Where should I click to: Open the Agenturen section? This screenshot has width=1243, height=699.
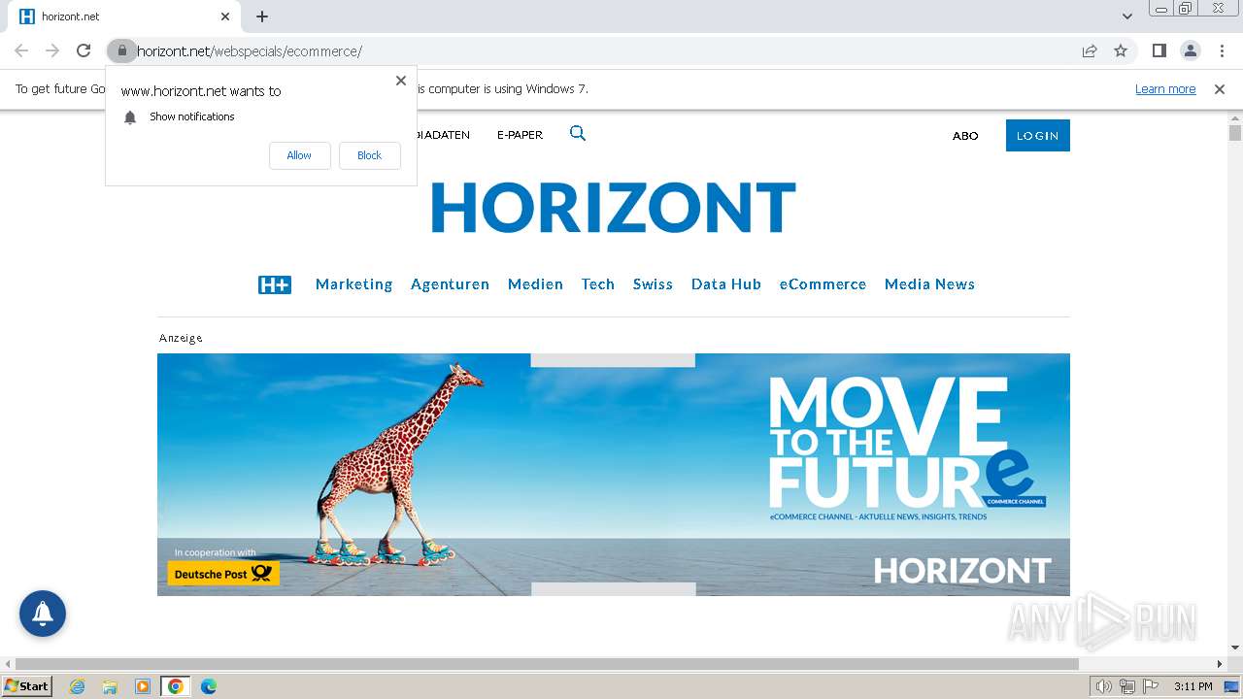pos(450,284)
